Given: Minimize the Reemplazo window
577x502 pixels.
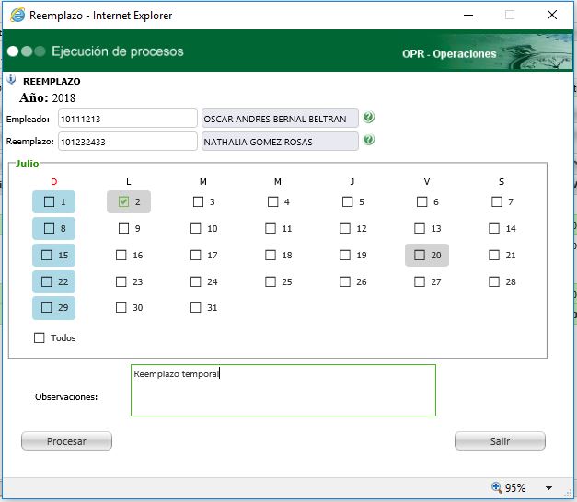Looking at the screenshot, I should (468, 15).
